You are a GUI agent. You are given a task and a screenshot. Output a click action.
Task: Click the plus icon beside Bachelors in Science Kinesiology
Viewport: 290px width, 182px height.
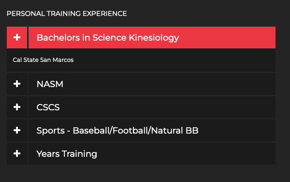point(17,37)
